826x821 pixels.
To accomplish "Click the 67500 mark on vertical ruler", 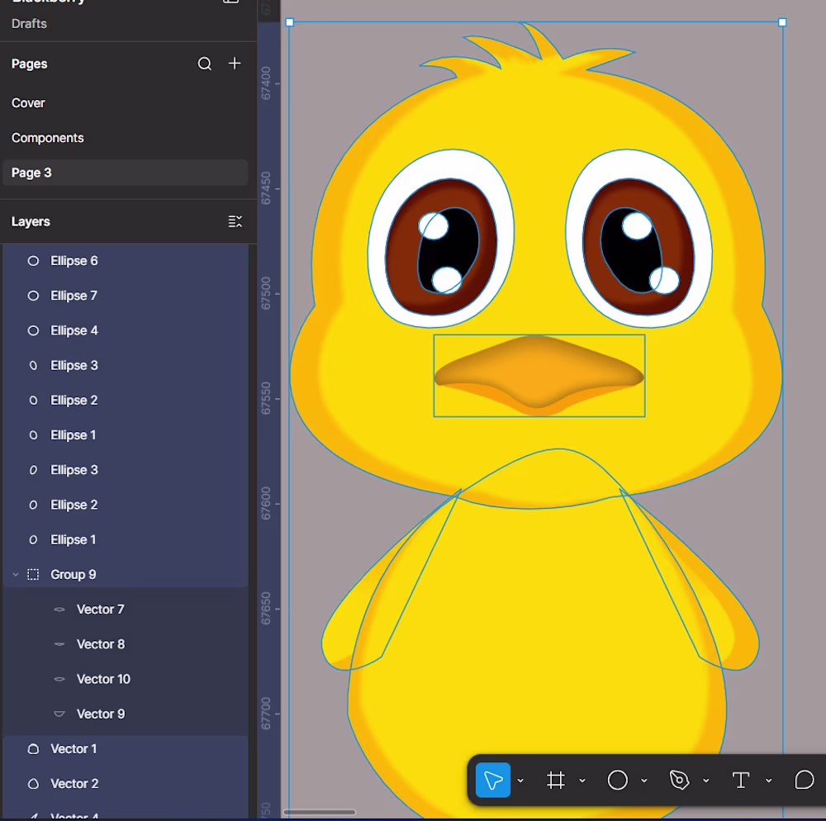I will (x=267, y=293).
